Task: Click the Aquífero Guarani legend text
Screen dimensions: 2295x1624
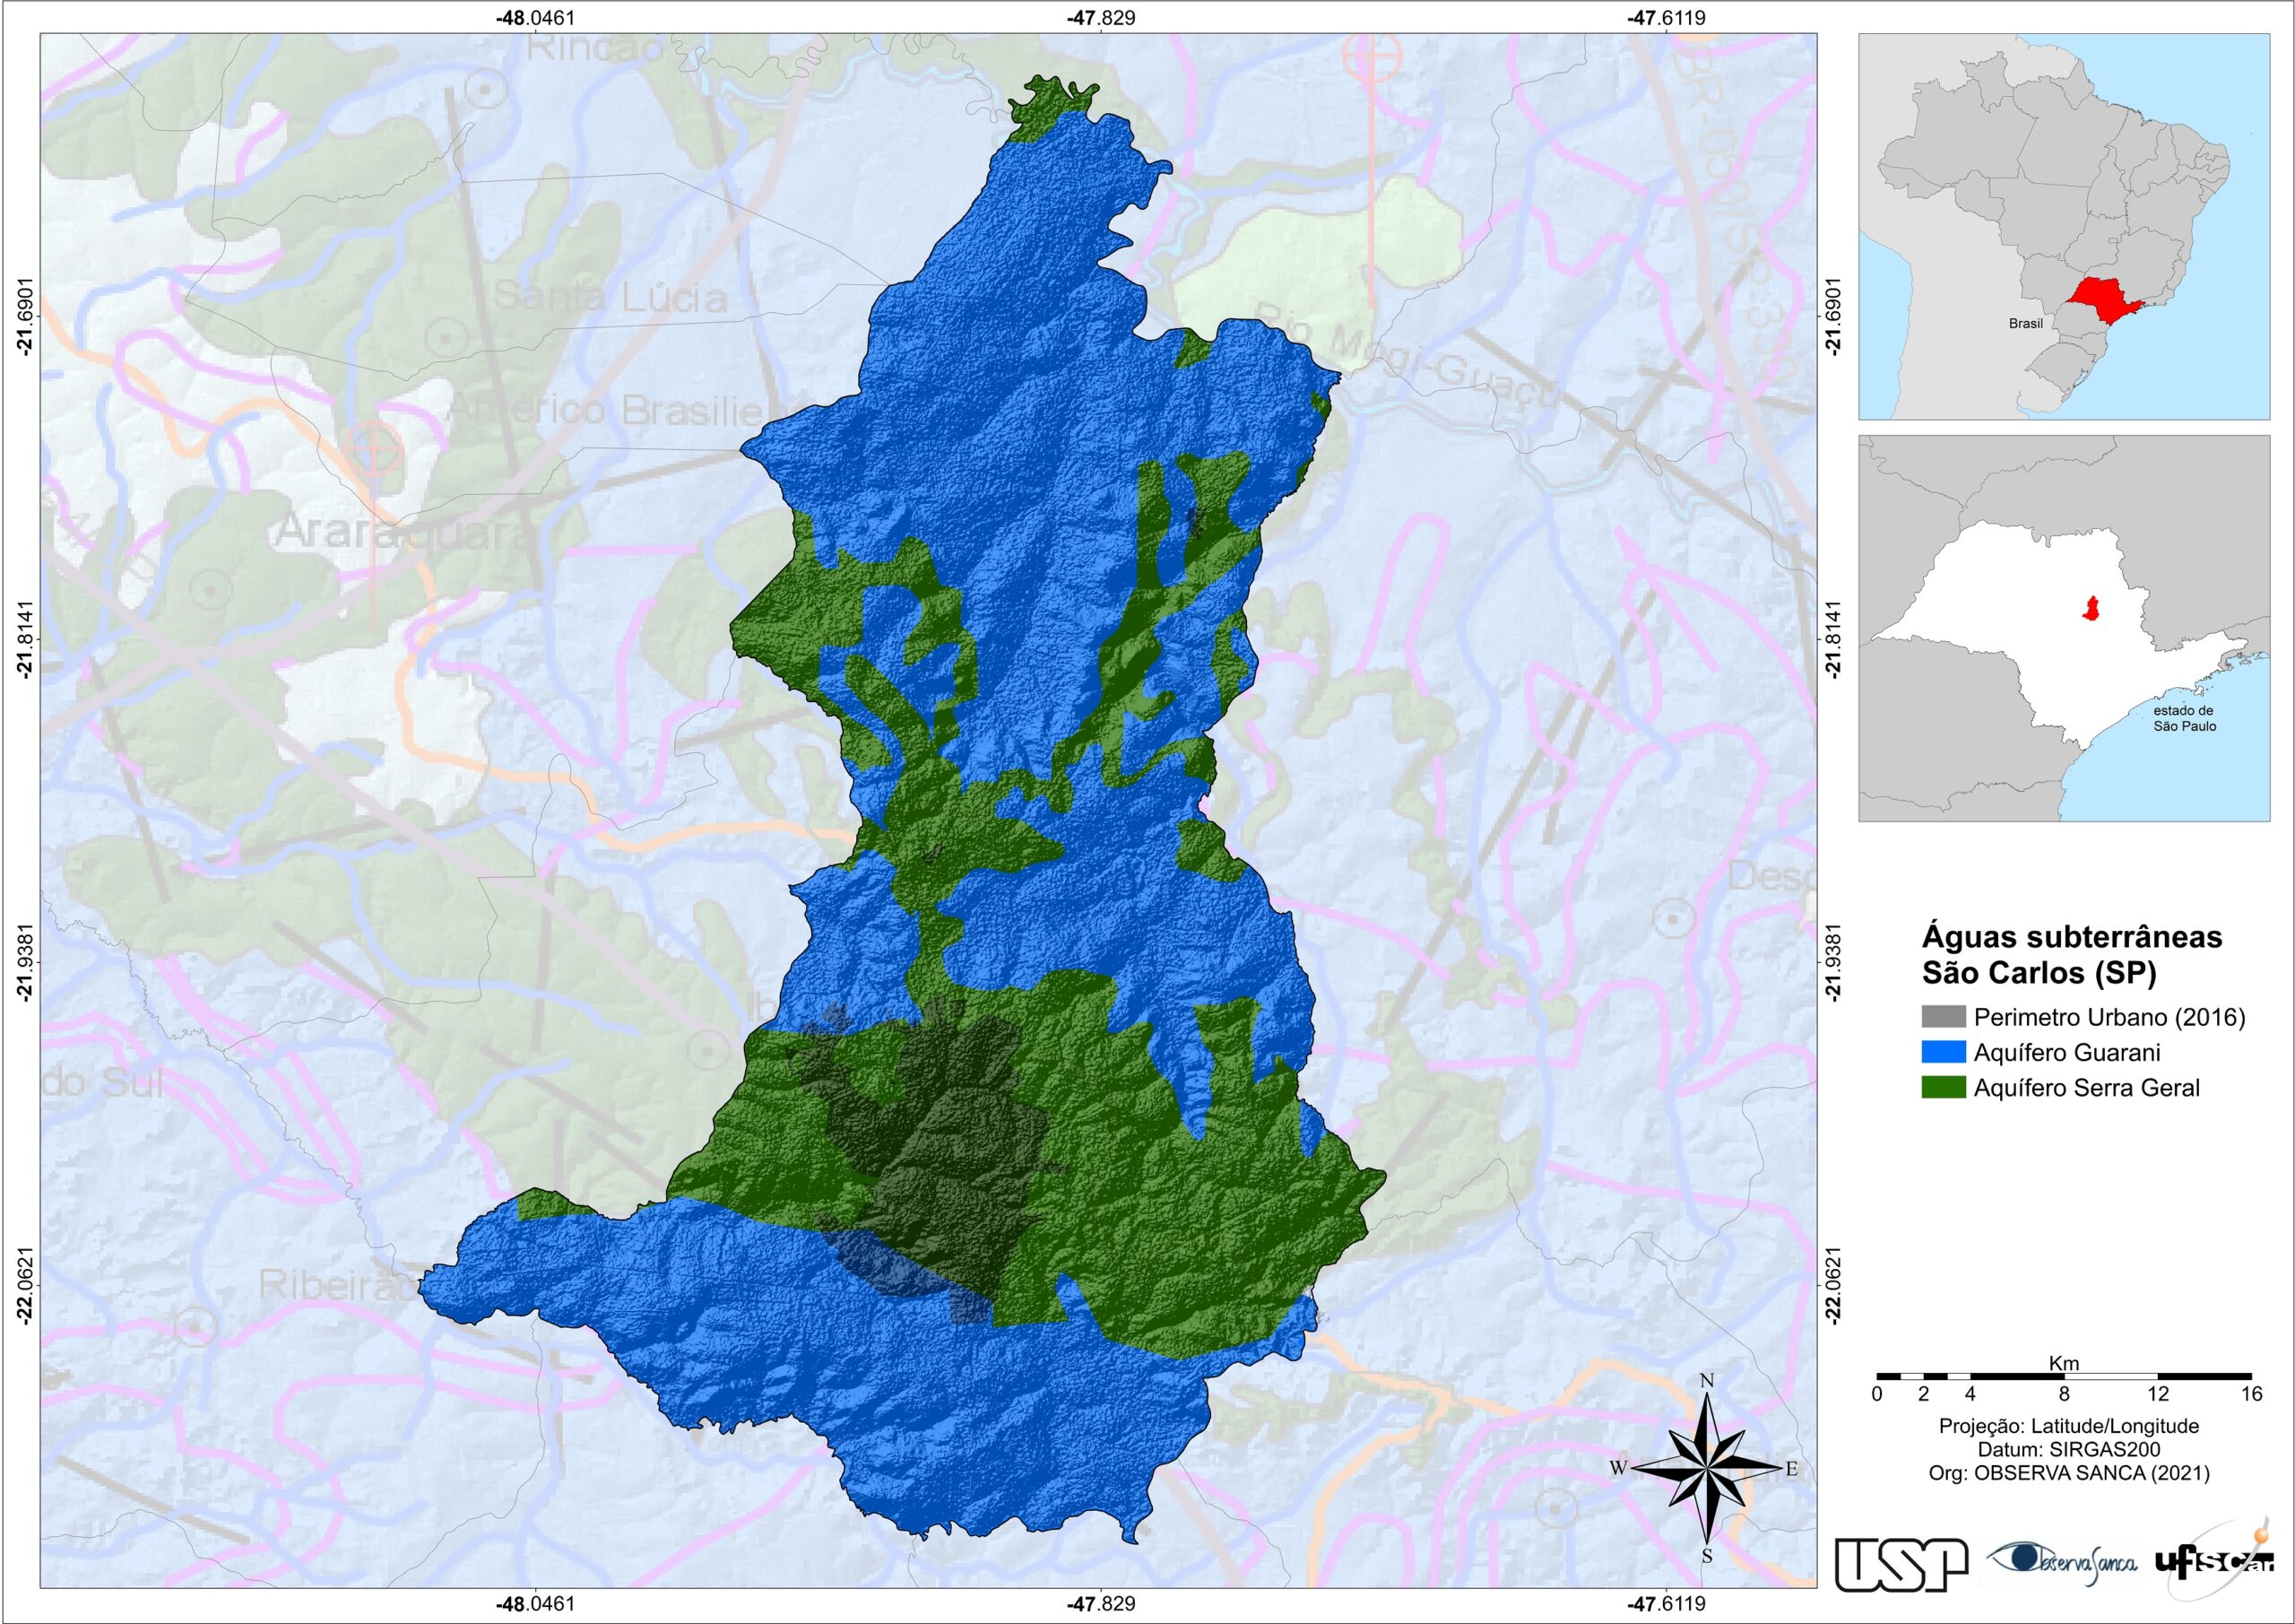Action: (2066, 1052)
